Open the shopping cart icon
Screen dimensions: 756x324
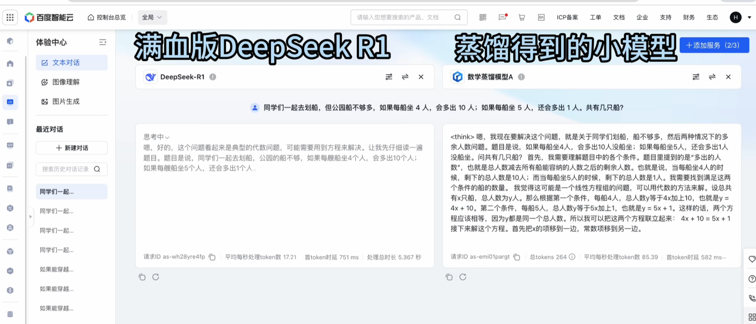[x=522, y=17]
